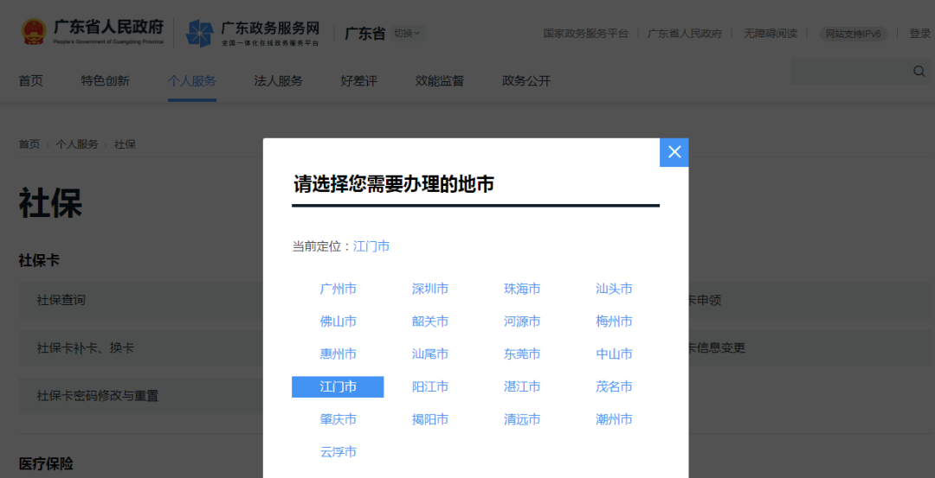Screen dimensions: 935x478
Task: Select 潮州市 in the dialog
Action: [x=614, y=419]
